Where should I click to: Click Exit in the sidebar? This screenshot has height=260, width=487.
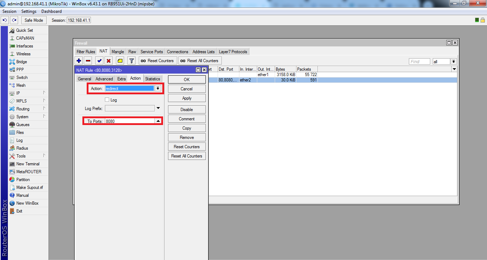[x=19, y=211]
